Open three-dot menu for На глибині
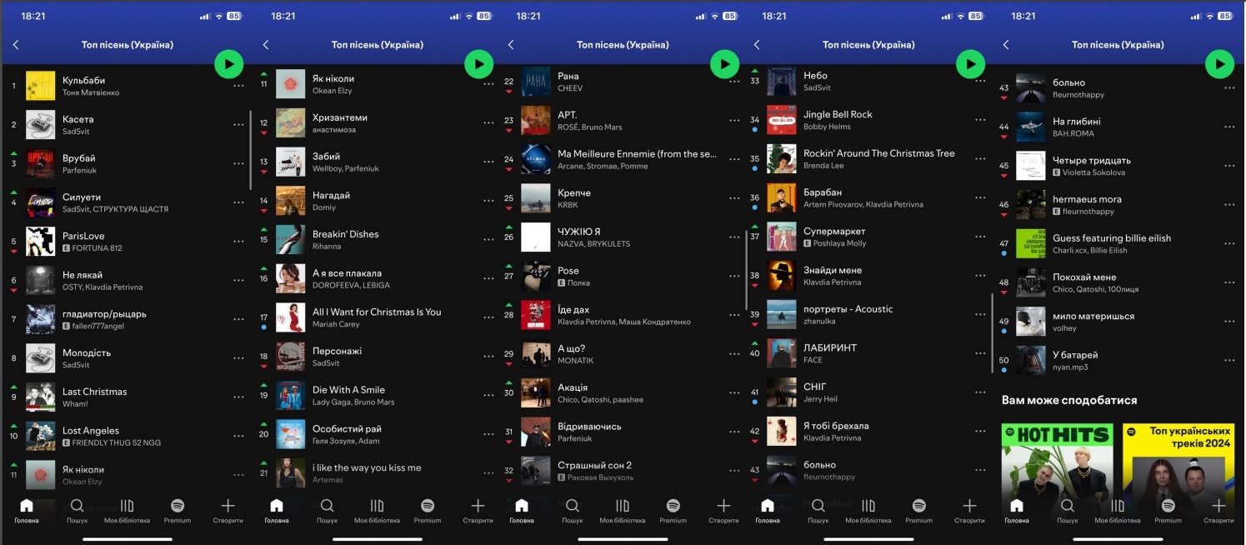The width and height of the screenshot is (1246, 545). [1229, 127]
